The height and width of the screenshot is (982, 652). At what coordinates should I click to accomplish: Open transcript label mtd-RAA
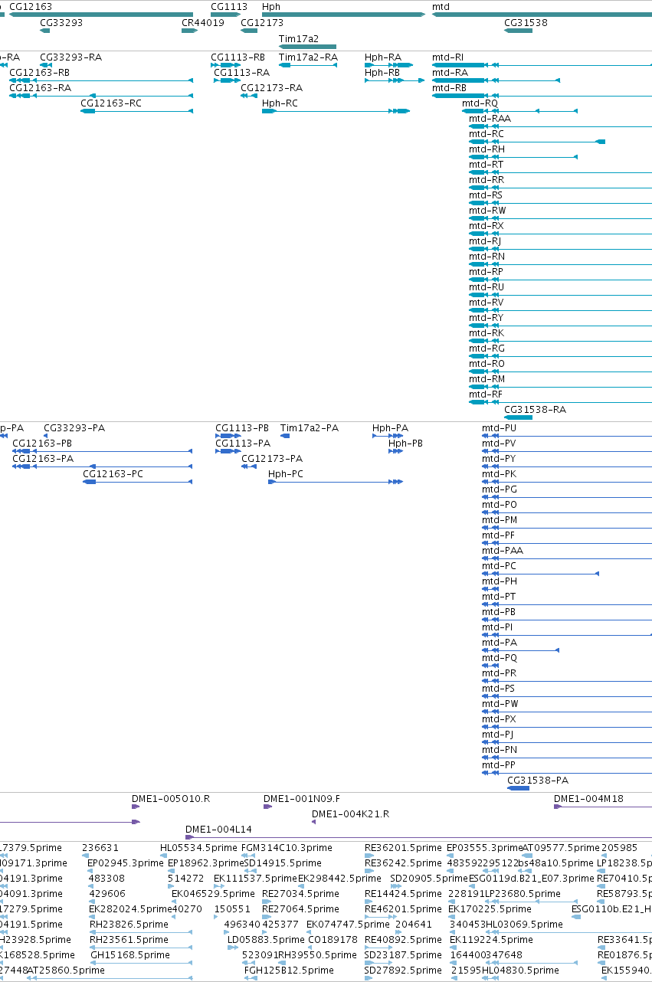490,119
